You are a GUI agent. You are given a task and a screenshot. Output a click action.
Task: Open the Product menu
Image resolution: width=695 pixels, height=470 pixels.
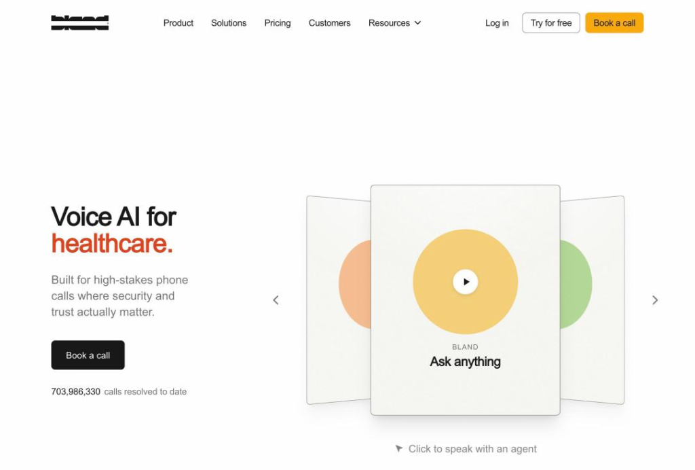click(x=179, y=23)
